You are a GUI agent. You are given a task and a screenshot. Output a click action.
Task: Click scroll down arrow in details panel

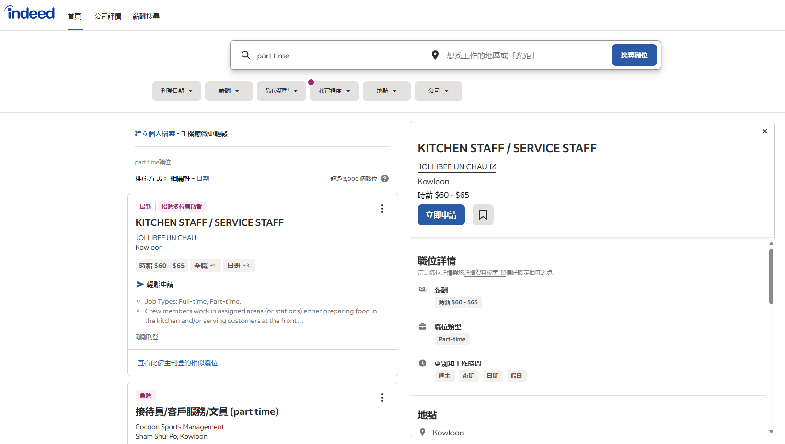[771, 431]
